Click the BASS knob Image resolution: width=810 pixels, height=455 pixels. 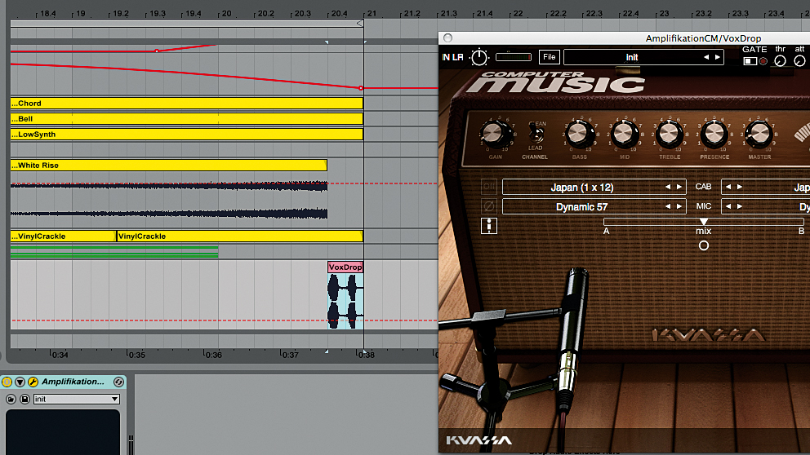point(579,134)
